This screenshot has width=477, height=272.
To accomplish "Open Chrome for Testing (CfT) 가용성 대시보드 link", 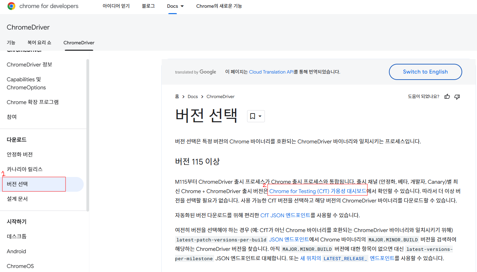I will click(318, 191).
